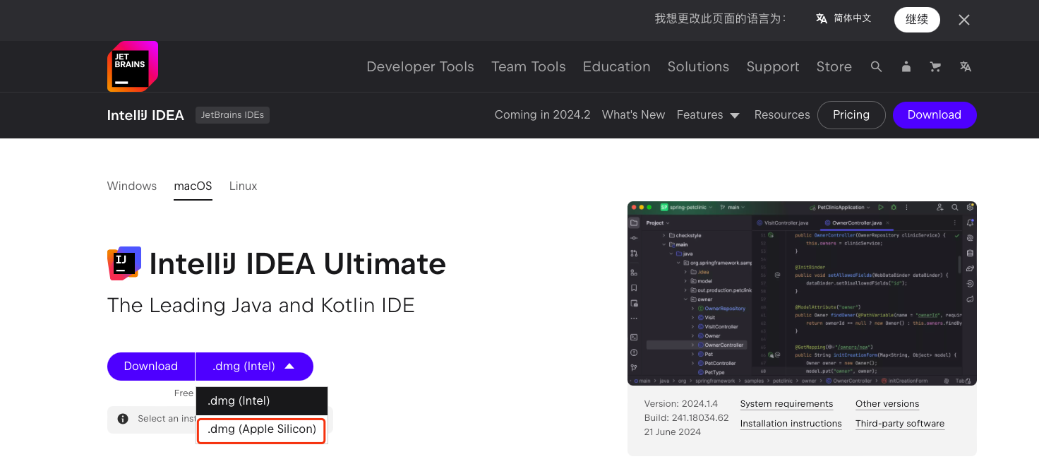Screen dimensions: 1039x476
Task: Open the Support menu
Action: (x=773, y=66)
